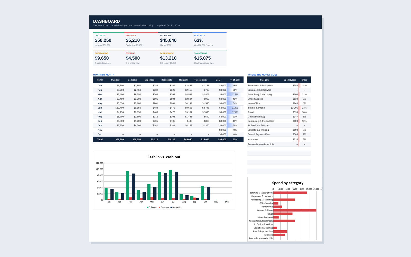Click the Bank & Payment Fees row
This screenshot has height=257, width=411.
(x=279, y=134)
